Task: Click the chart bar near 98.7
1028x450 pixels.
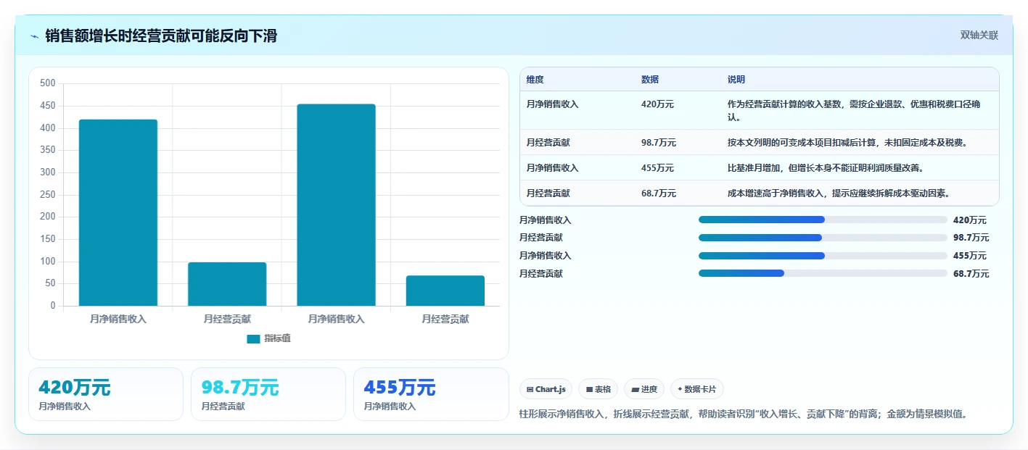Action: coord(227,284)
